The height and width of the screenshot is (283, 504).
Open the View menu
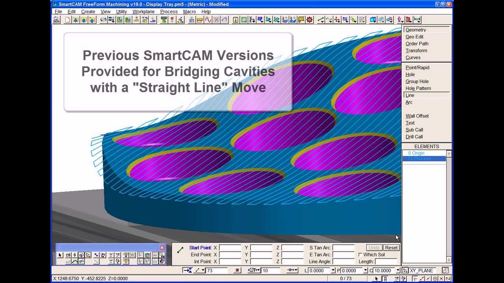106,12
